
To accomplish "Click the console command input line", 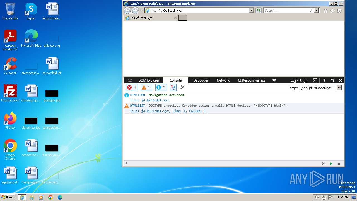I will [223, 164].
